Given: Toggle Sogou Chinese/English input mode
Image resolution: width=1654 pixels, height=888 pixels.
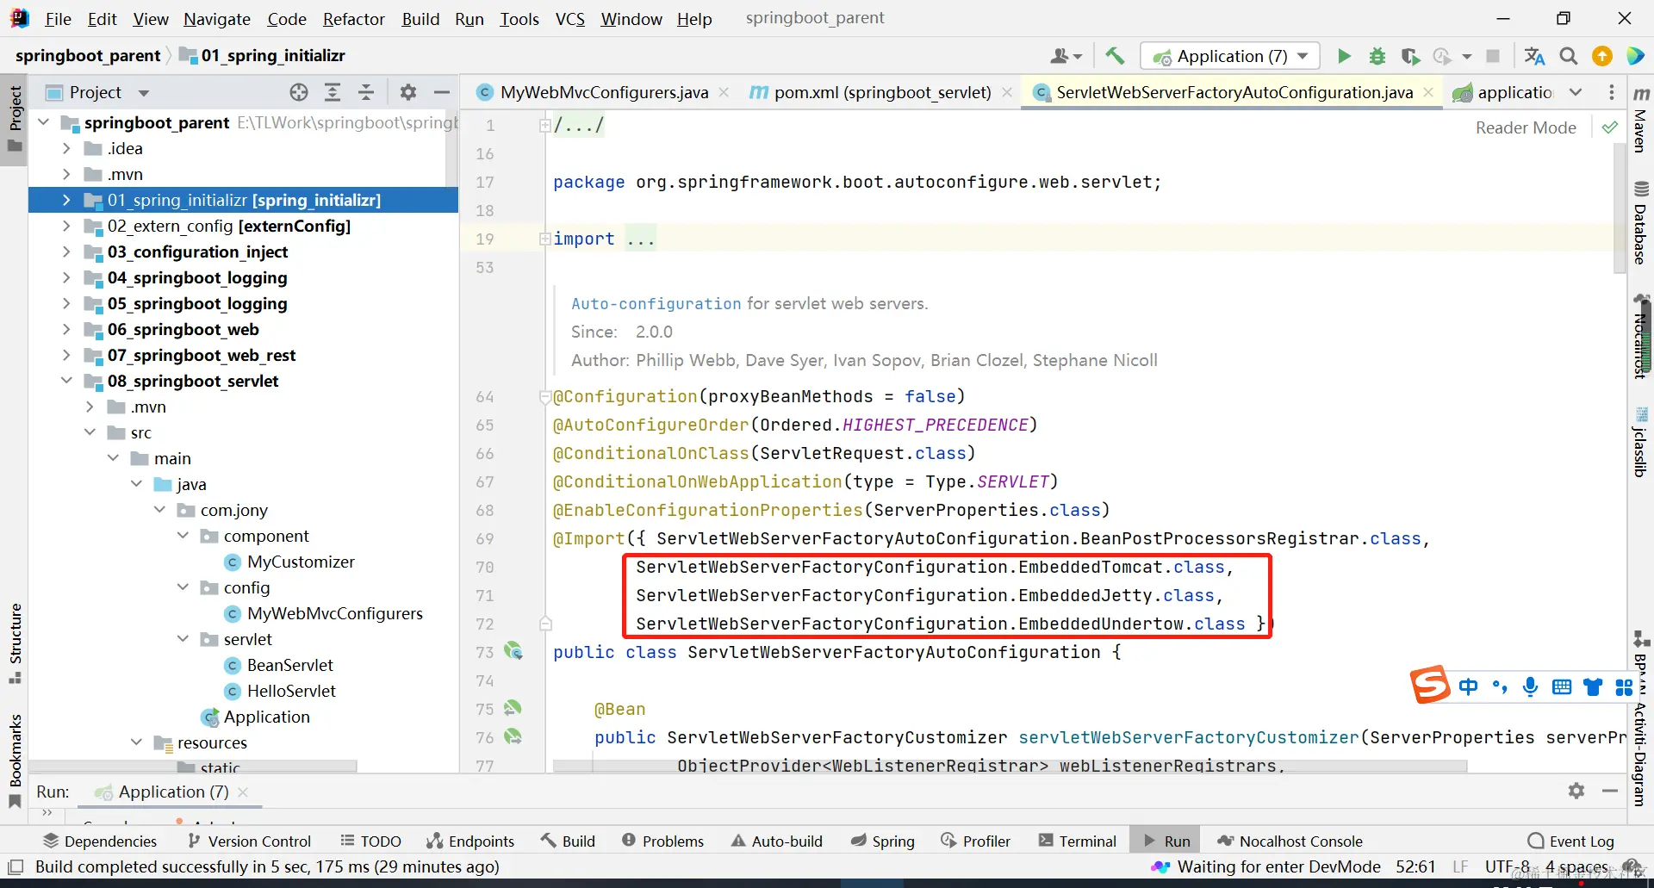Looking at the screenshot, I should [x=1468, y=686].
